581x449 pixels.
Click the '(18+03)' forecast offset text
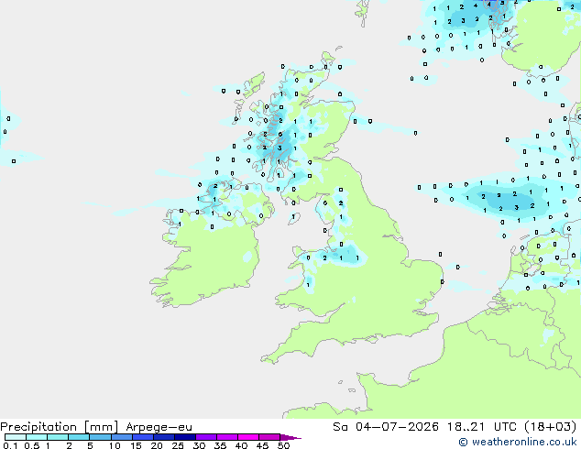point(551,427)
